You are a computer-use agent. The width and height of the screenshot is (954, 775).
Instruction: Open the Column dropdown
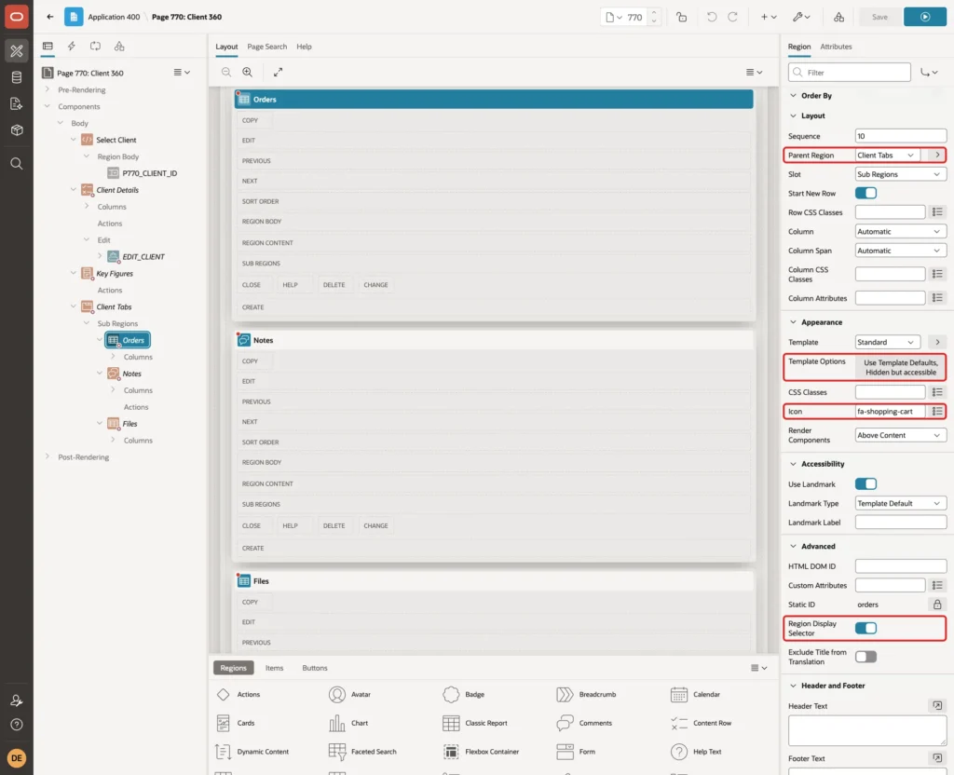900,231
